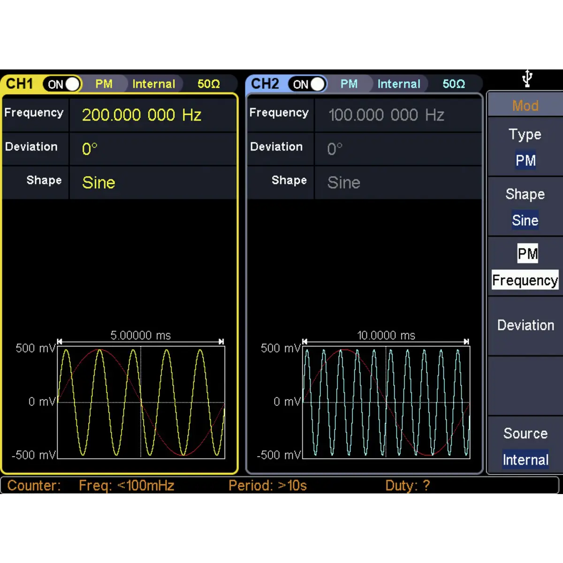This screenshot has width=563, height=563.
Task: Click the Counter label in status bar
Action: (34, 486)
